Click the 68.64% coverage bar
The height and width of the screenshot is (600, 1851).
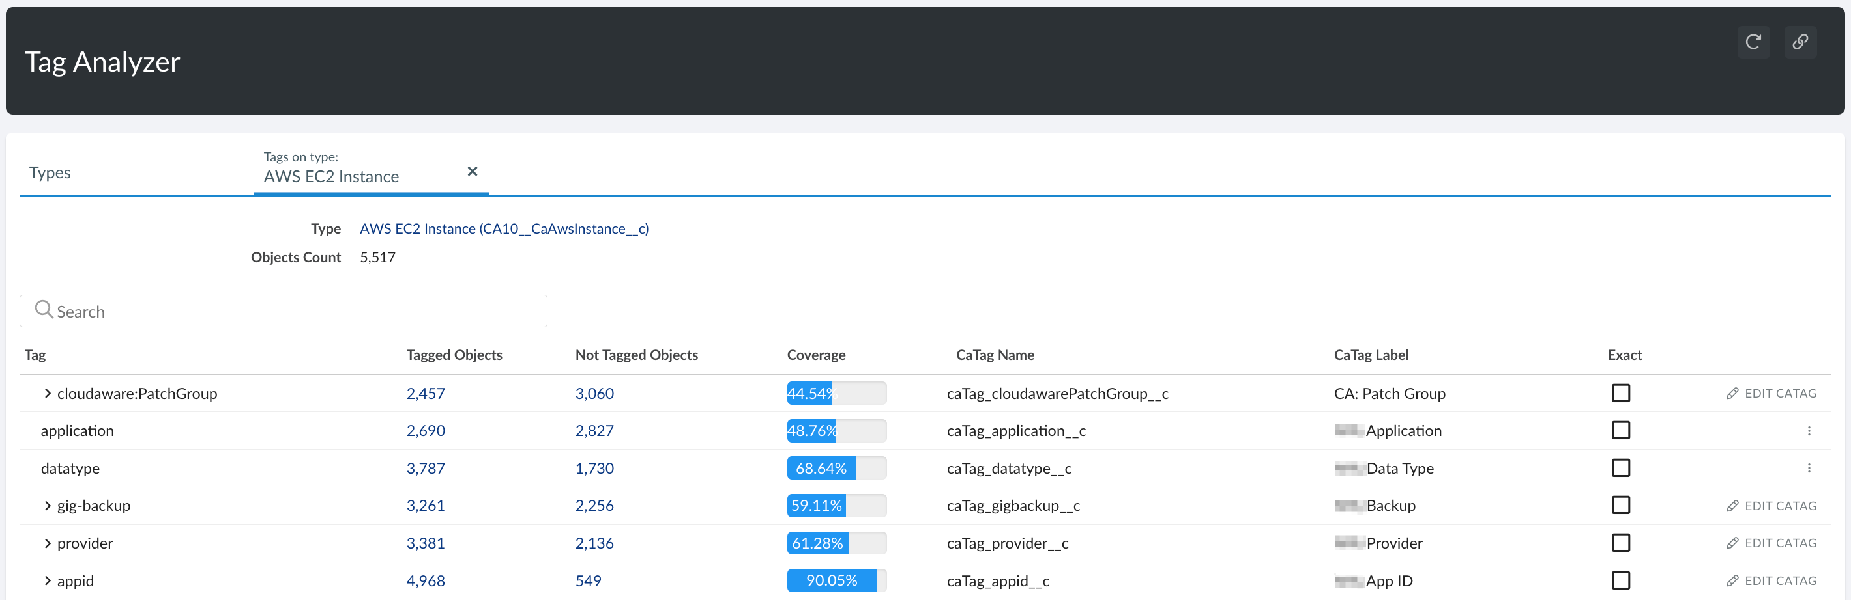(x=836, y=468)
